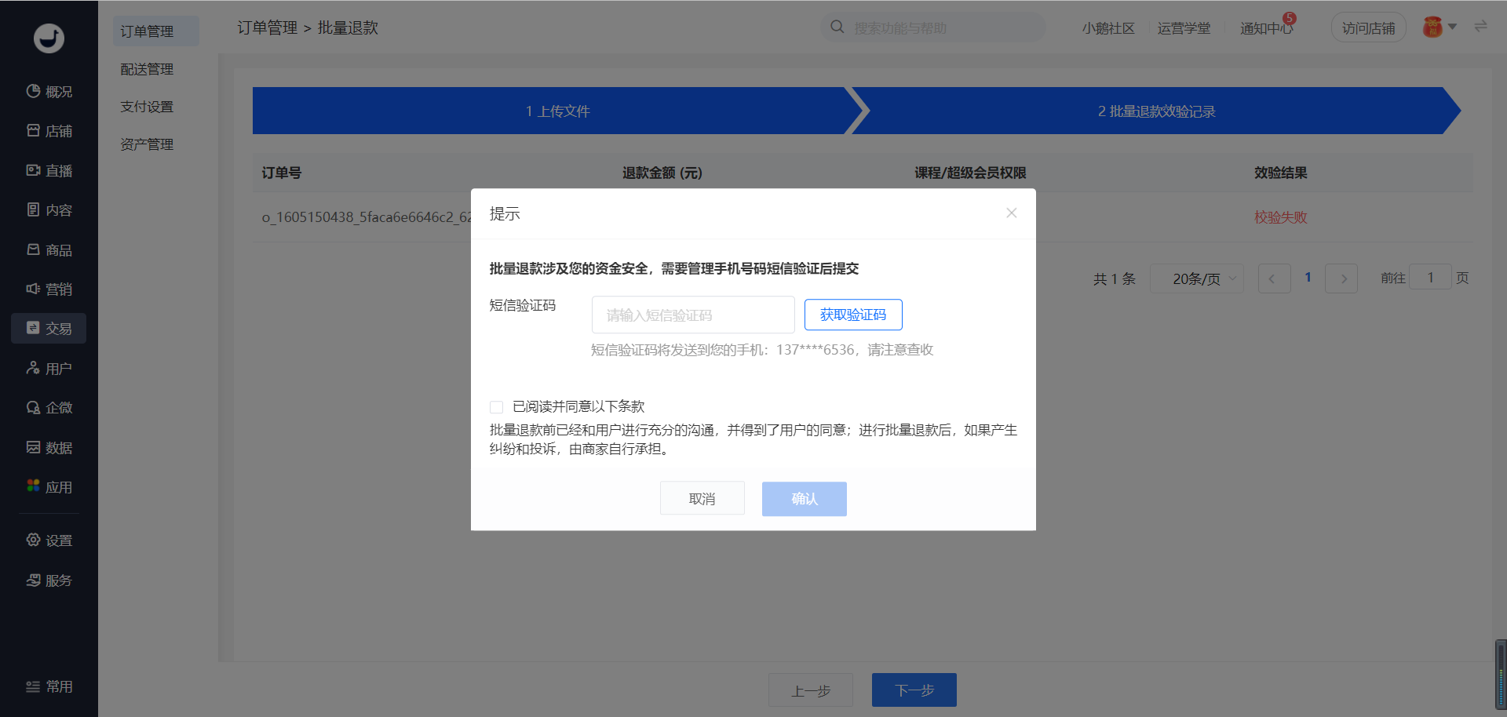
Task: Click step 1 上传文件 in progress bar
Action: tap(558, 111)
